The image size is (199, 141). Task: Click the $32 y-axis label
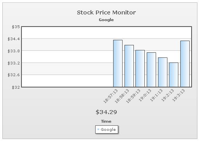tap(16, 87)
